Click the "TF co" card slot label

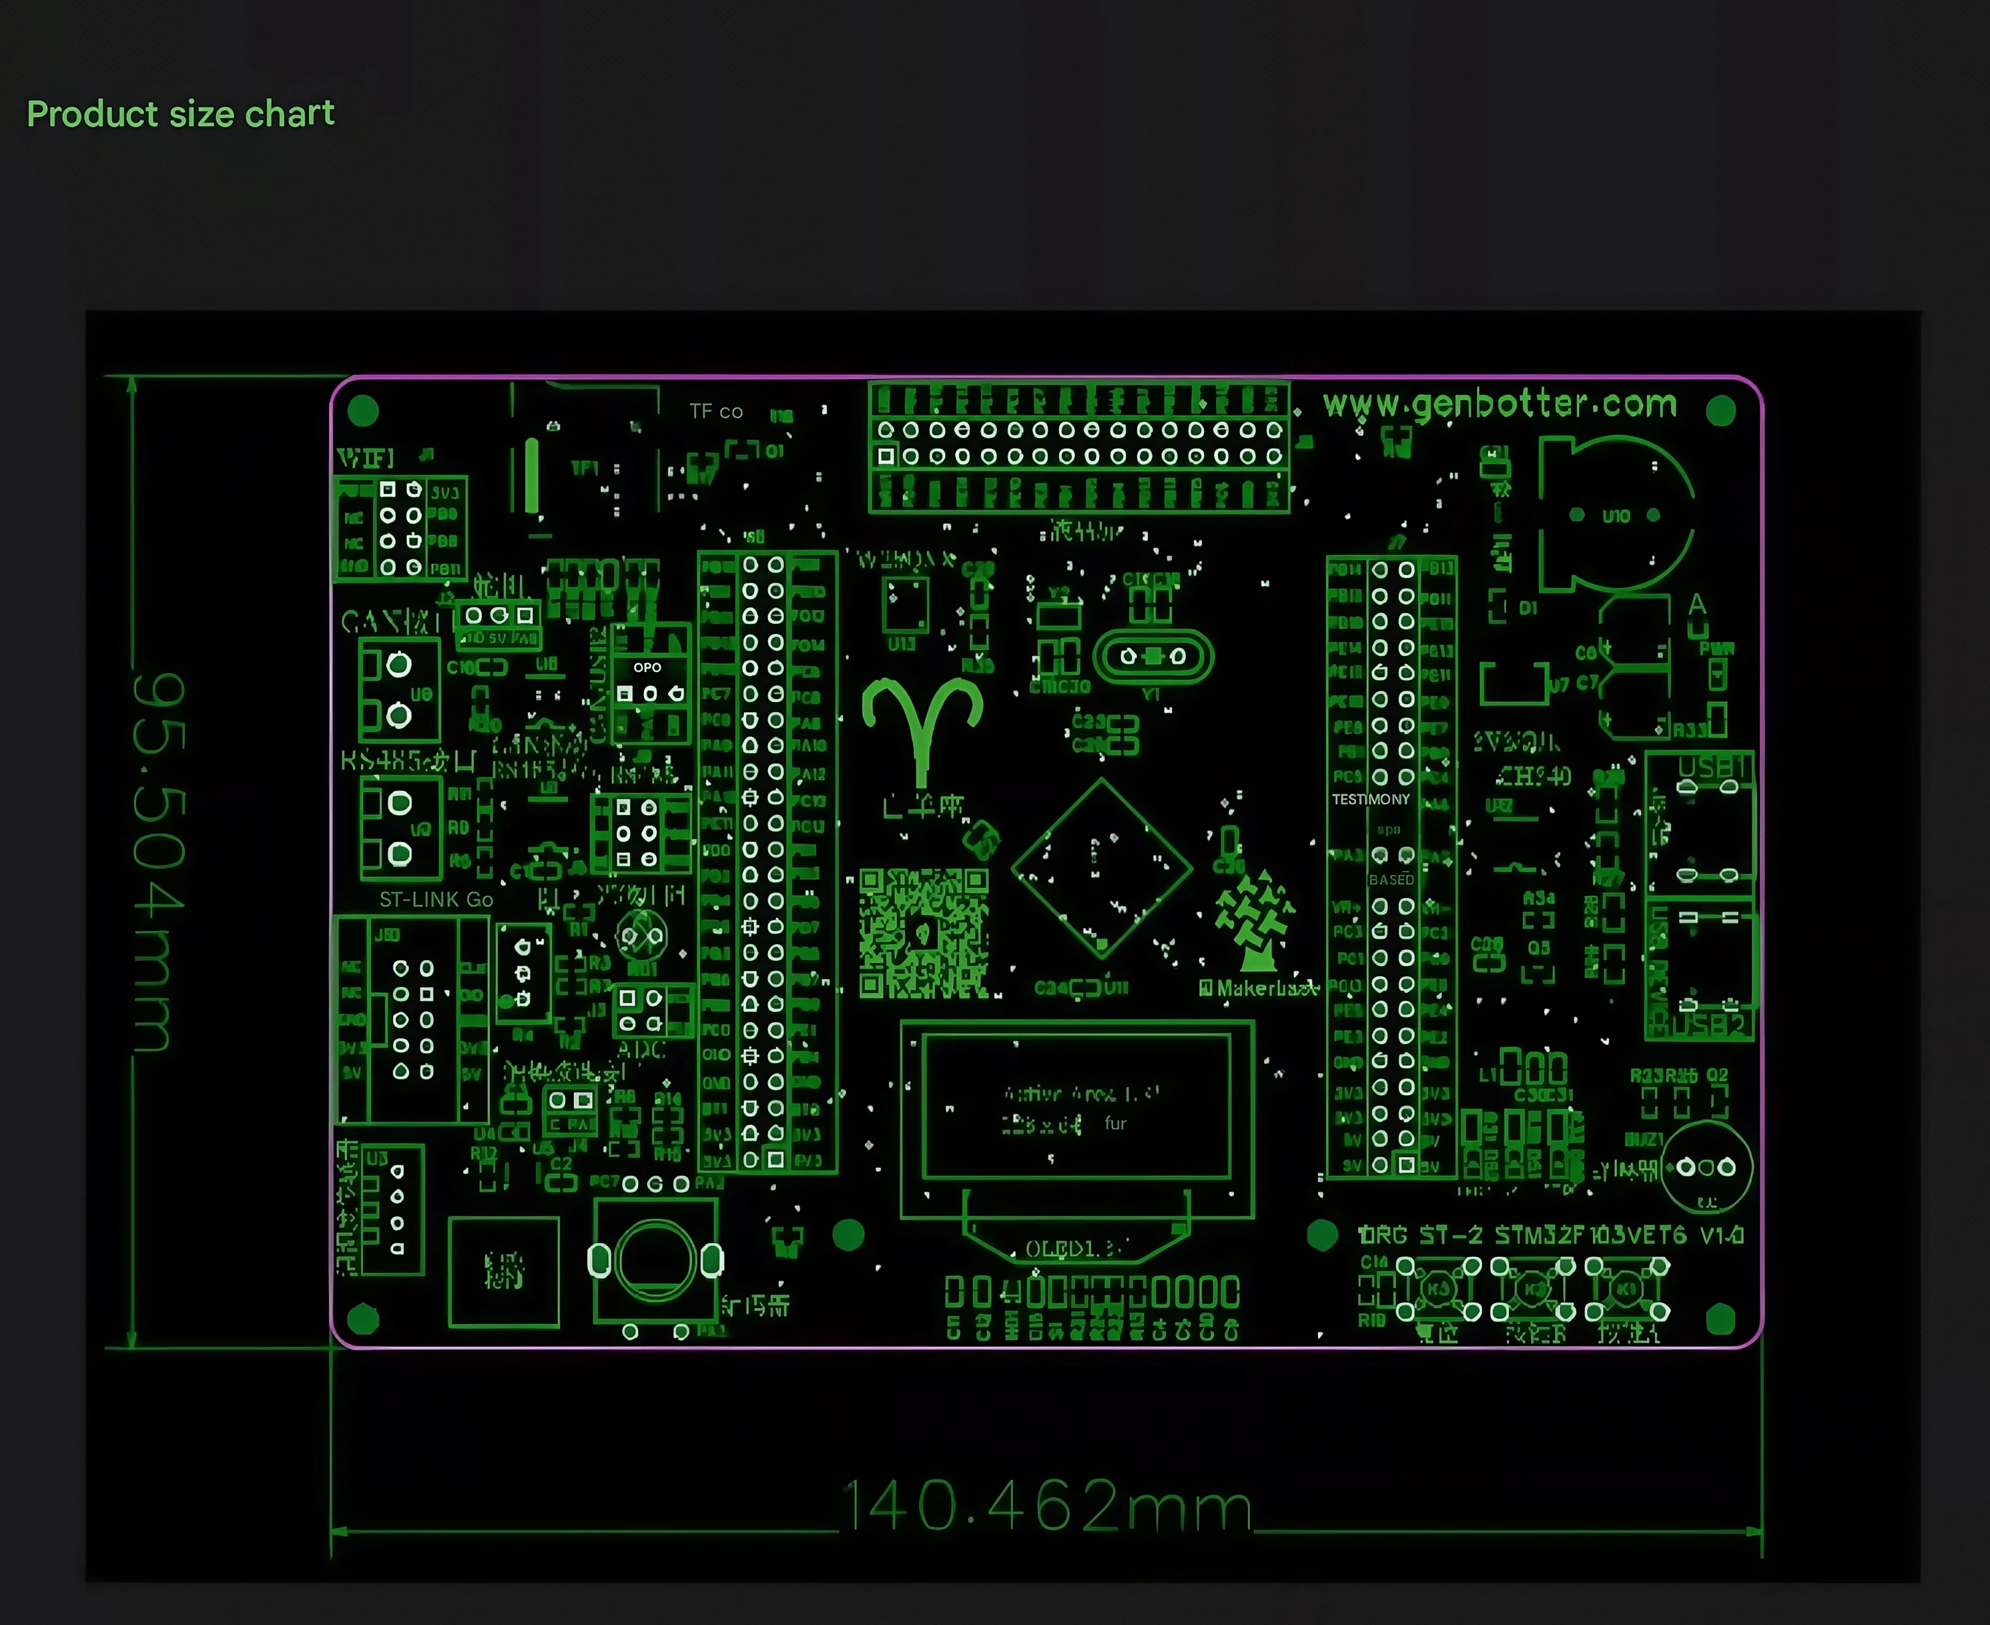click(716, 412)
